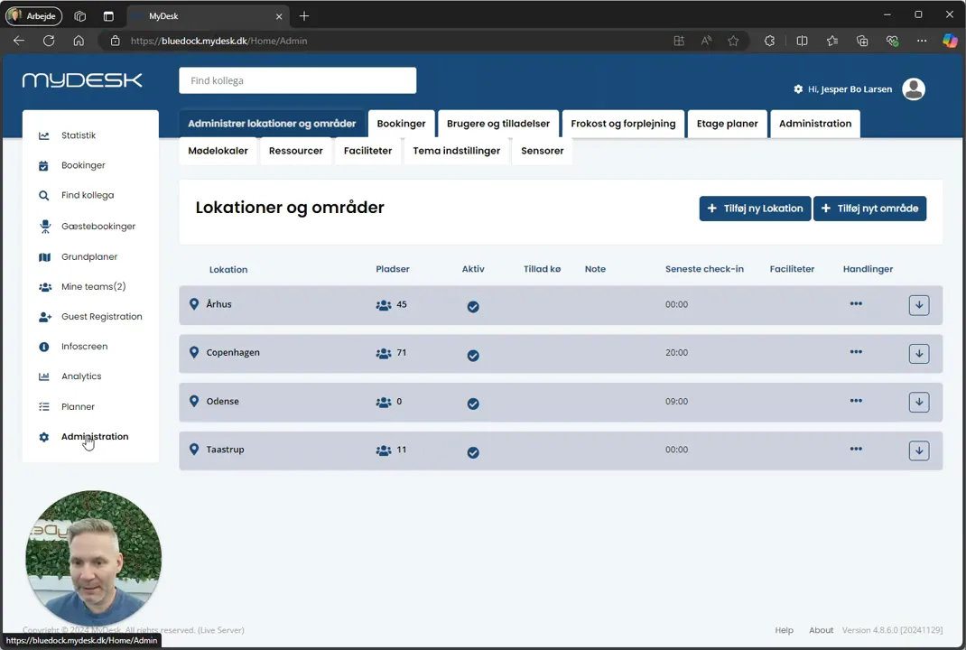Viewport: 966px width, 650px height.
Task: Open the About link in the footer
Action: click(821, 630)
